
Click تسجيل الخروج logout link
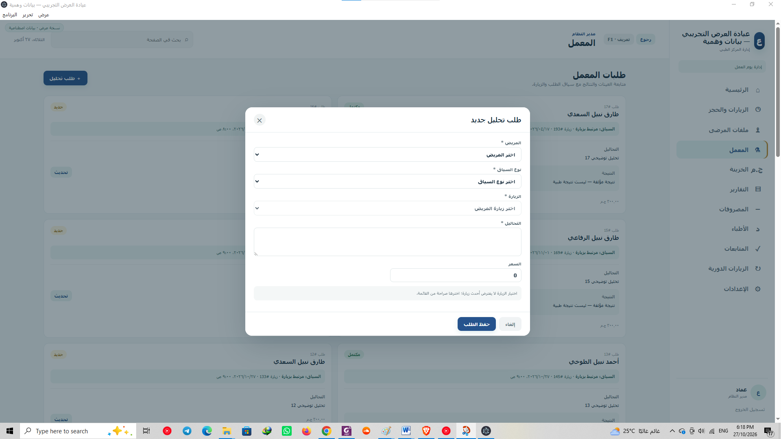tap(750, 409)
